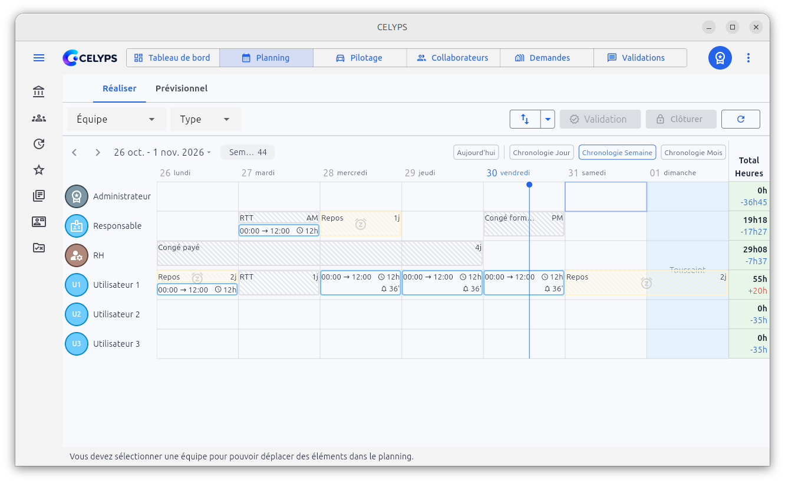Image resolution: width=785 pixels, height=483 pixels.
Task: Click the Sem... 44 week chip
Action: (x=248, y=153)
